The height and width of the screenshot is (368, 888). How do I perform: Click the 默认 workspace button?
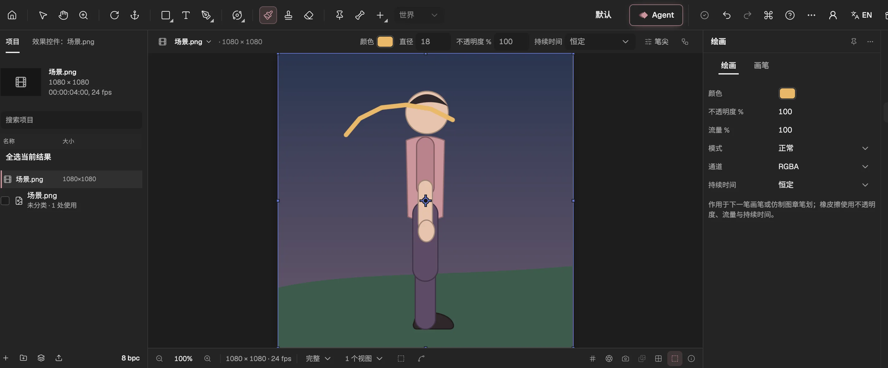click(x=603, y=15)
